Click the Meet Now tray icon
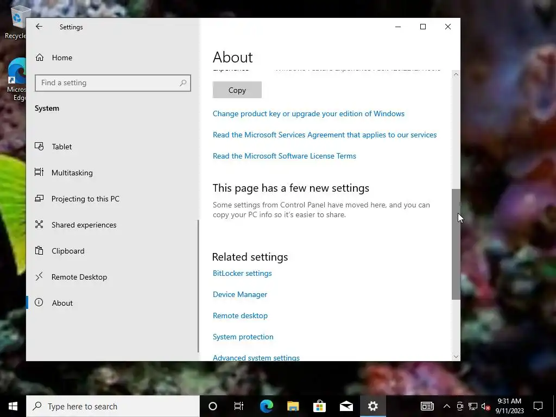556x417 pixels. point(460,406)
